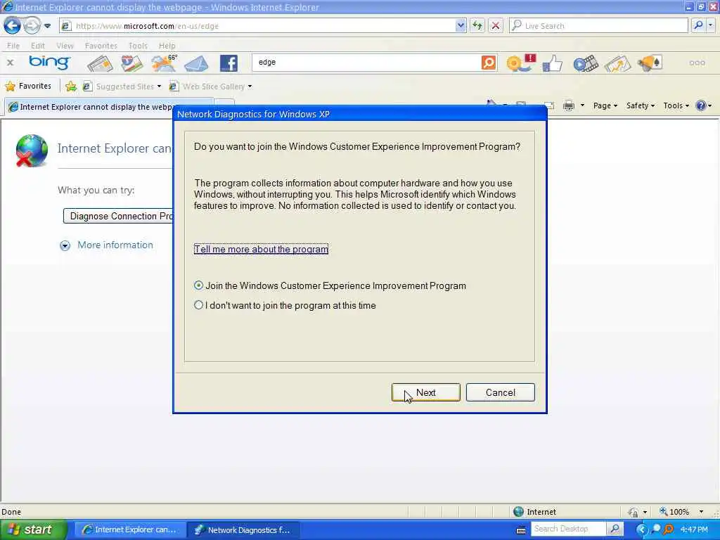Open the search provider dropdown arrow
This screenshot has height=540, width=720.
pyautogui.click(x=710, y=26)
